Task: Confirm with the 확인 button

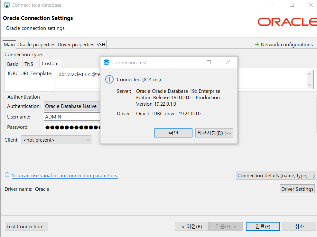Action: [x=173, y=133]
